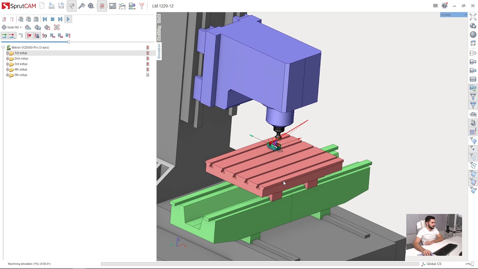The image size is (478, 269).
Task: Open the CNC machine control panel icon
Action: coord(112,6)
